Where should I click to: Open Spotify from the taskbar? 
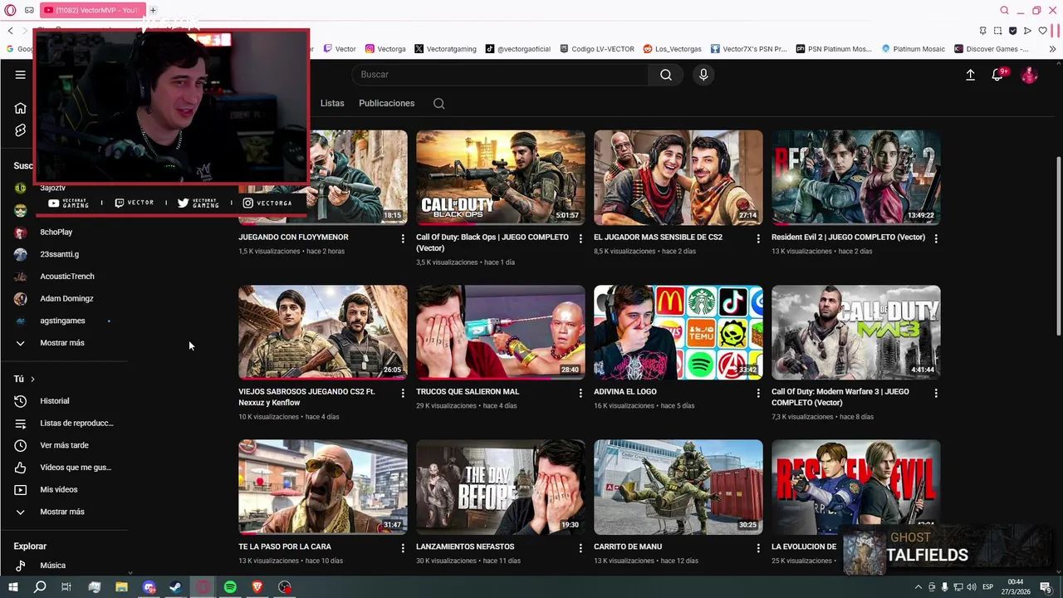point(230,587)
